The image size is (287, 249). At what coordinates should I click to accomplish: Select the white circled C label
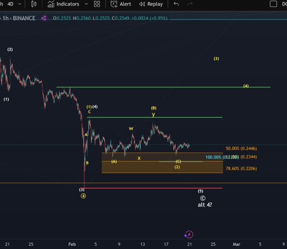tap(203, 198)
